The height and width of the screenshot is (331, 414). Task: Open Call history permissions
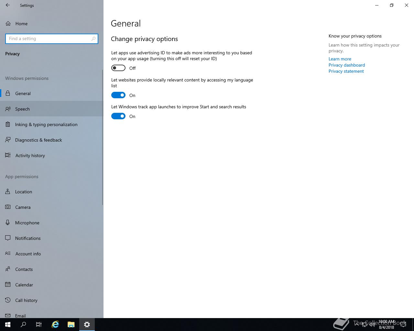(52, 300)
